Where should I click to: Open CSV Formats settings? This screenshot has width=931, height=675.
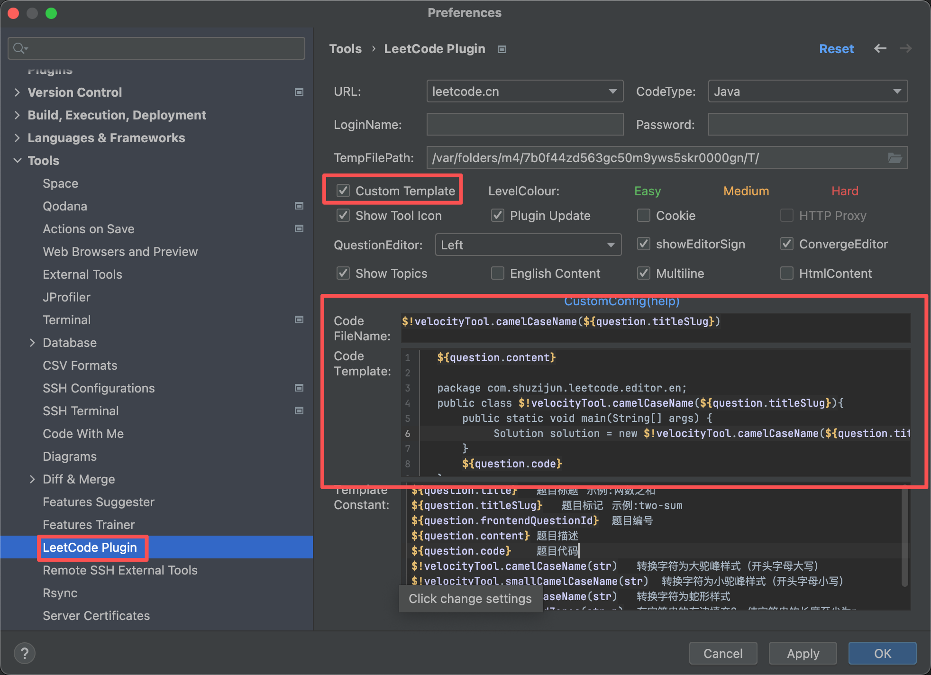80,365
